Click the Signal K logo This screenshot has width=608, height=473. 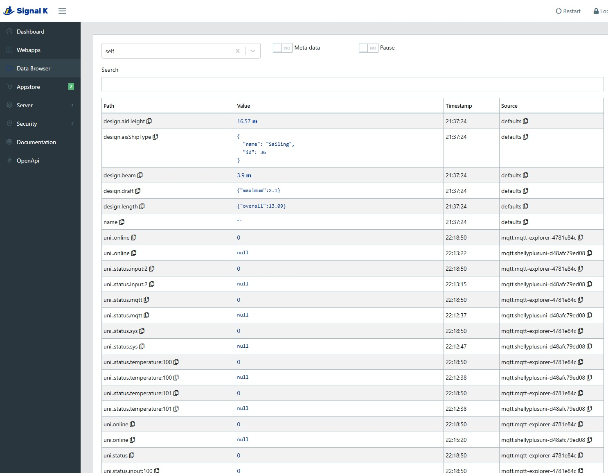pos(25,11)
